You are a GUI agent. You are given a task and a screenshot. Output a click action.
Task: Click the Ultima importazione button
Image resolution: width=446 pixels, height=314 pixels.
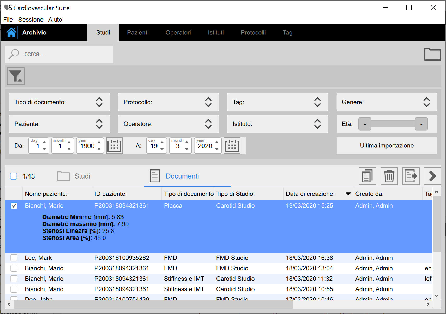387,146
